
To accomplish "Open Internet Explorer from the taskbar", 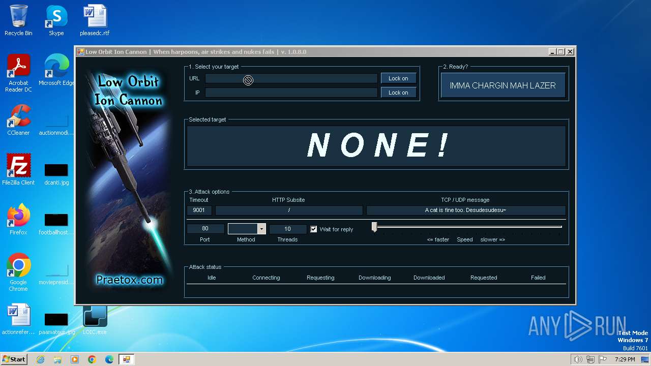I will (40, 359).
